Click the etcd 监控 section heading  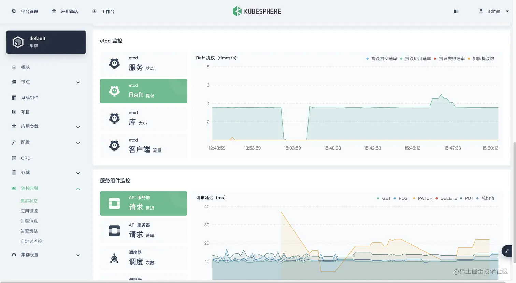coord(111,41)
